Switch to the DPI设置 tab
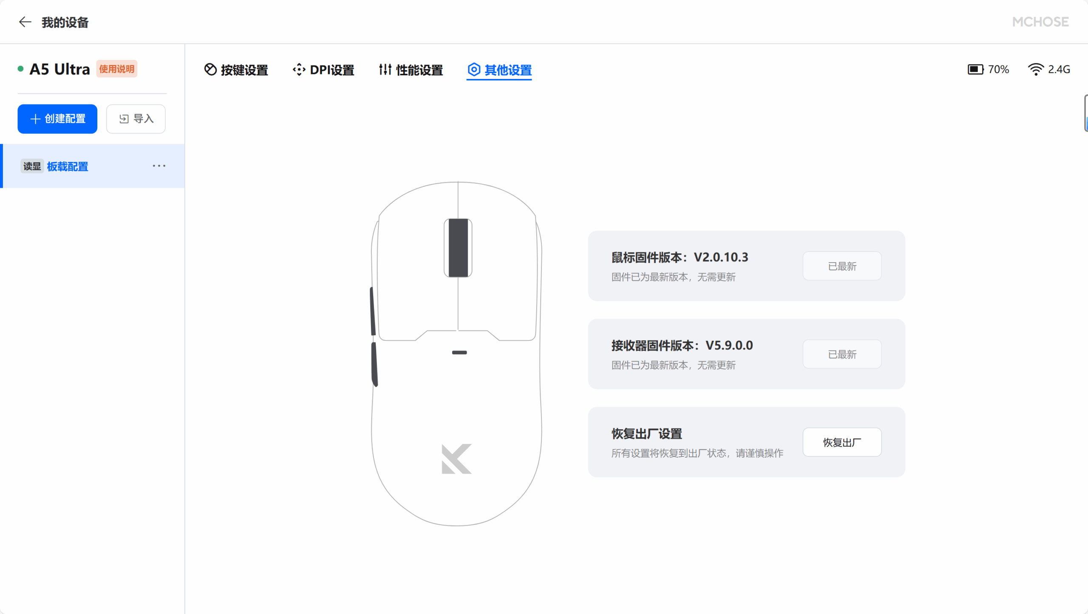1088x614 pixels. 323,70
